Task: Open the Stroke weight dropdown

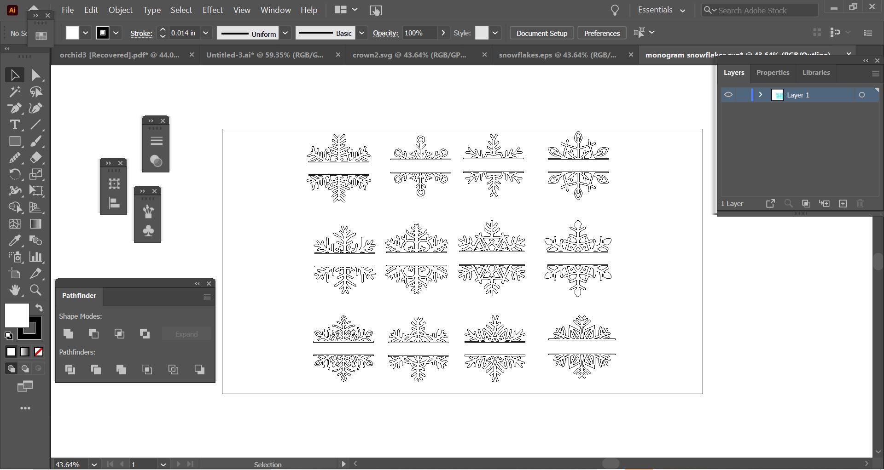Action: (x=206, y=33)
